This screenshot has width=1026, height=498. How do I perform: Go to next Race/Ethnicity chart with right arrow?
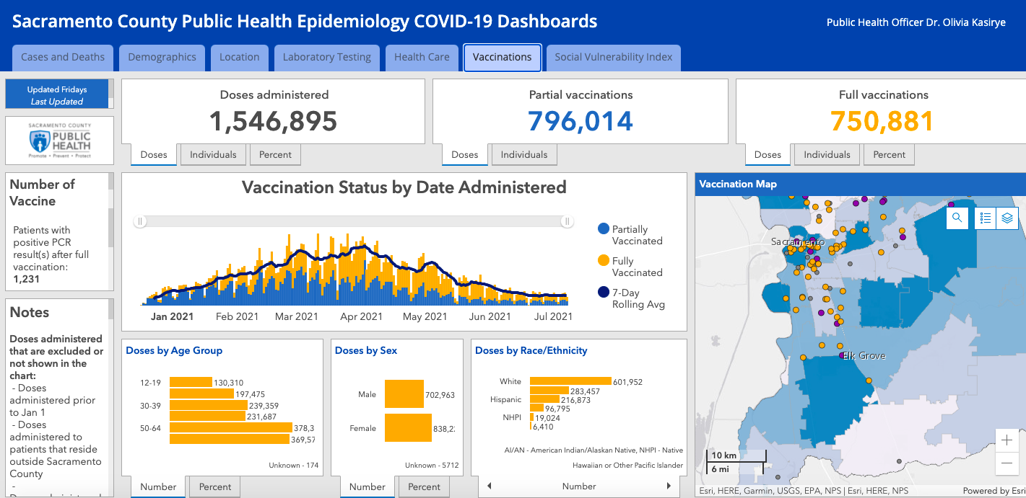[x=669, y=486]
